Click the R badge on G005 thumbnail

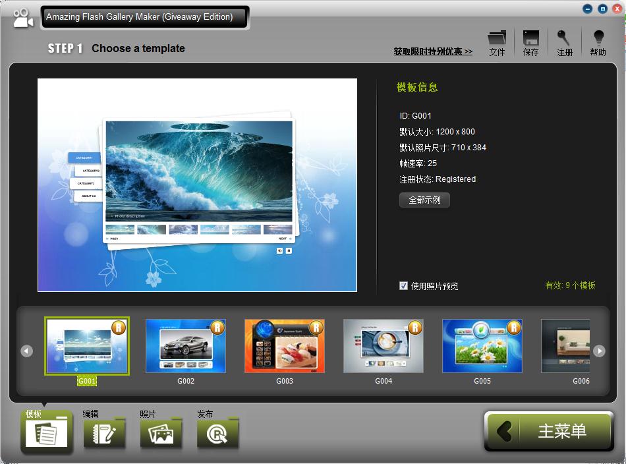click(514, 328)
